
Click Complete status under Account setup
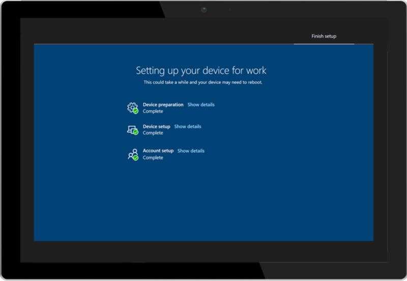(x=153, y=158)
